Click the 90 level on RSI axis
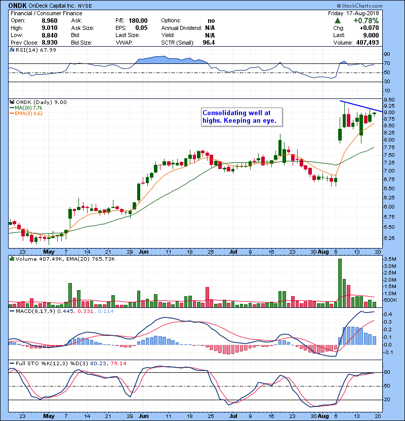The height and width of the screenshot is (421, 405). click(387, 54)
